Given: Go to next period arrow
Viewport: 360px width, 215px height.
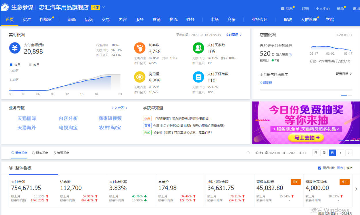Looking at the screenshot, I should [349, 153].
